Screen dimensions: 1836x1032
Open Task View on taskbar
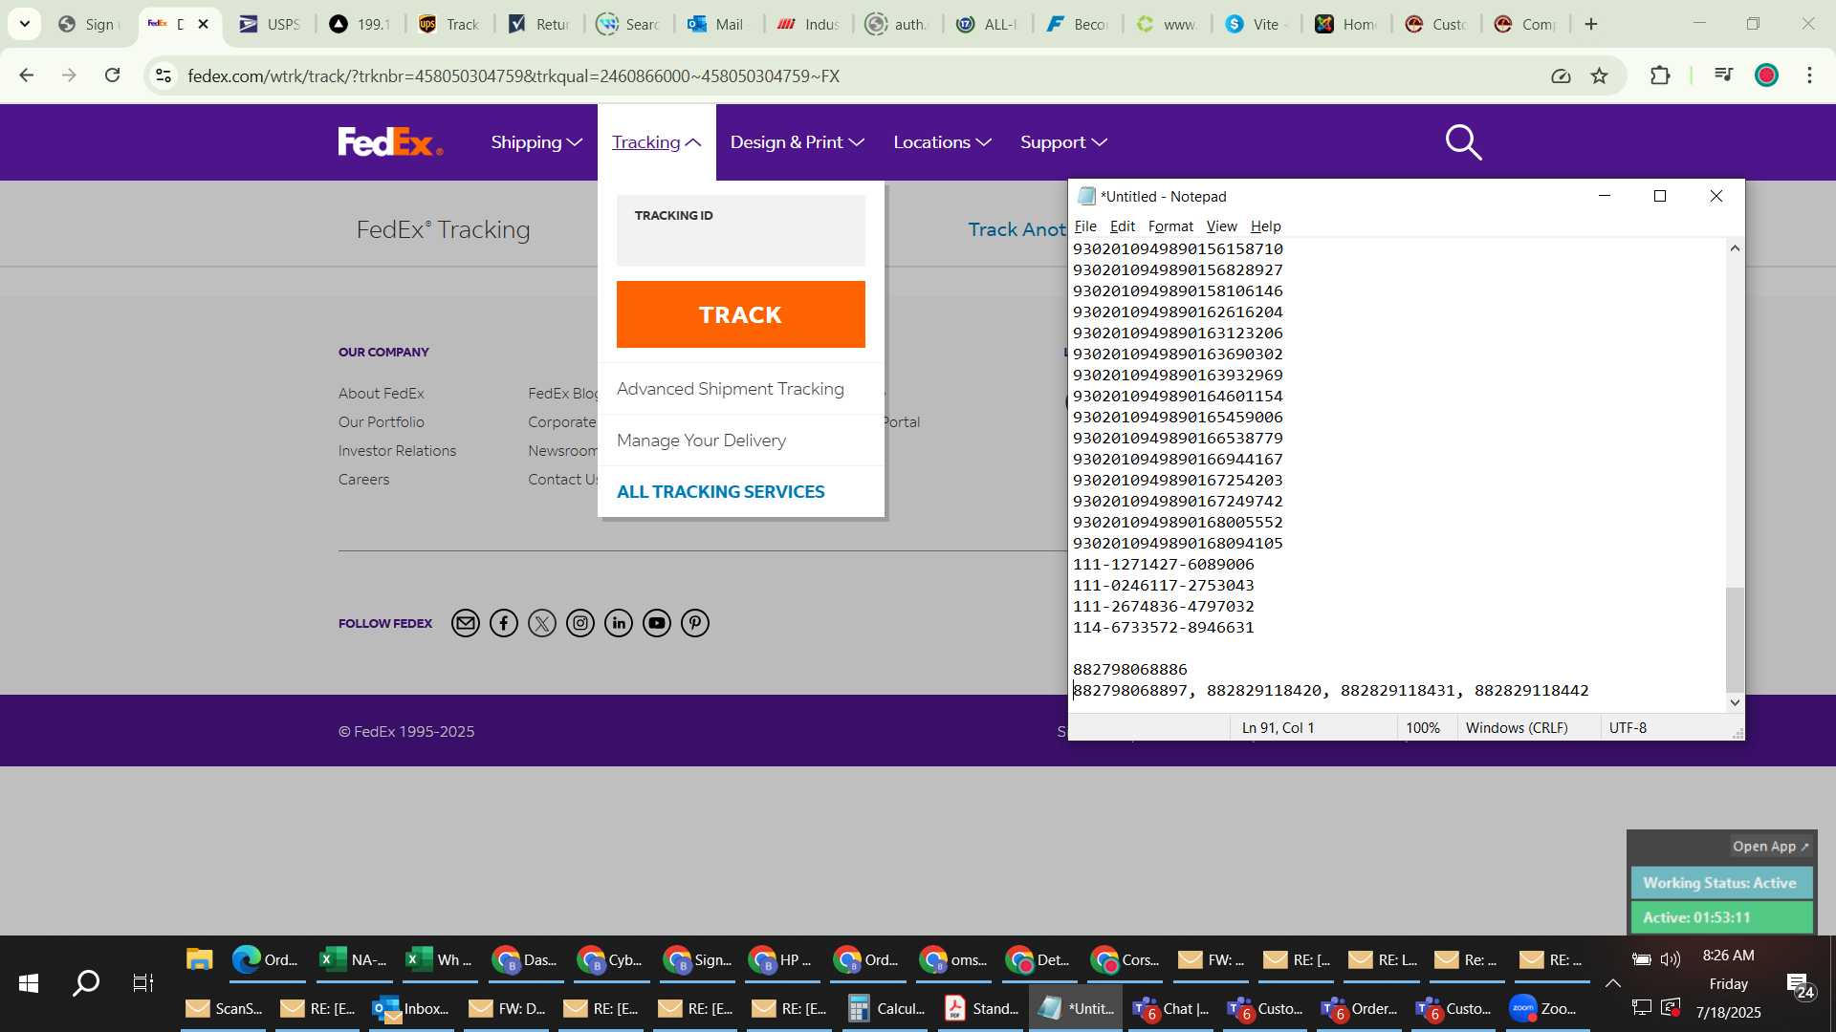(142, 983)
